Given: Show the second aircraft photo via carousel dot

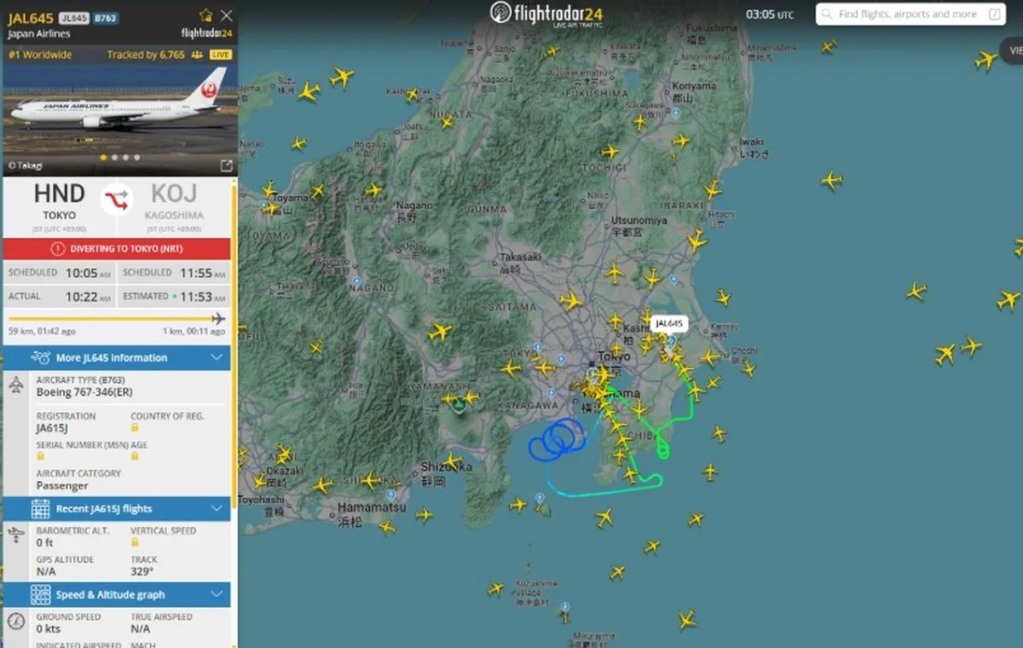Looking at the screenshot, I should pyautogui.click(x=114, y=158).
